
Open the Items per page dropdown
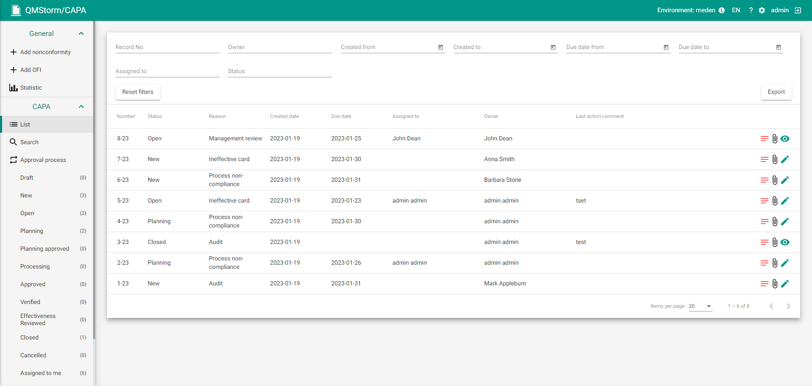700,306
